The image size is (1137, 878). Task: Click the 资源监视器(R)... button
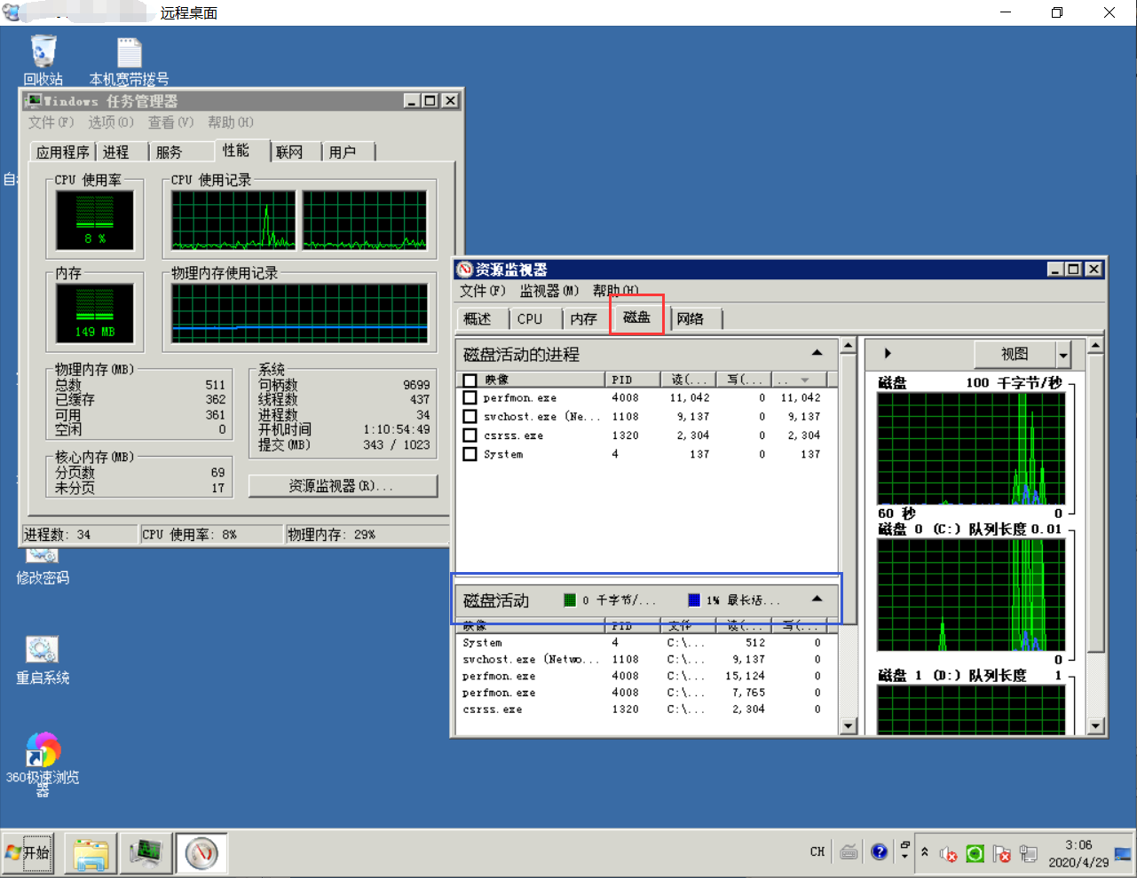coord(343,486)
